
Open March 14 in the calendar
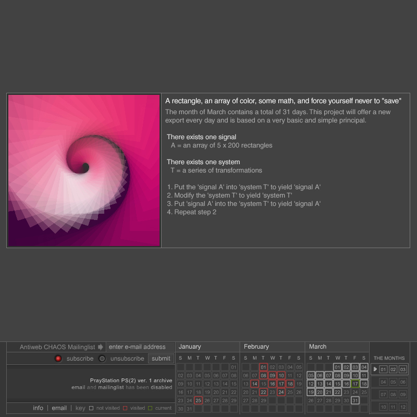tap(328, 384)
